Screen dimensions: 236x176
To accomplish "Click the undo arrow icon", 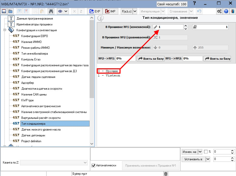I will click(199, 11).
